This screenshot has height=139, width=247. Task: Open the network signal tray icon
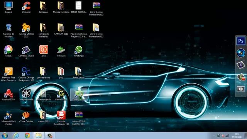(x=227, y=136)
